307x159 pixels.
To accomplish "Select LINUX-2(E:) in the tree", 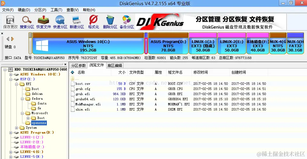I will pyautogui.click(x=31, y=142).
